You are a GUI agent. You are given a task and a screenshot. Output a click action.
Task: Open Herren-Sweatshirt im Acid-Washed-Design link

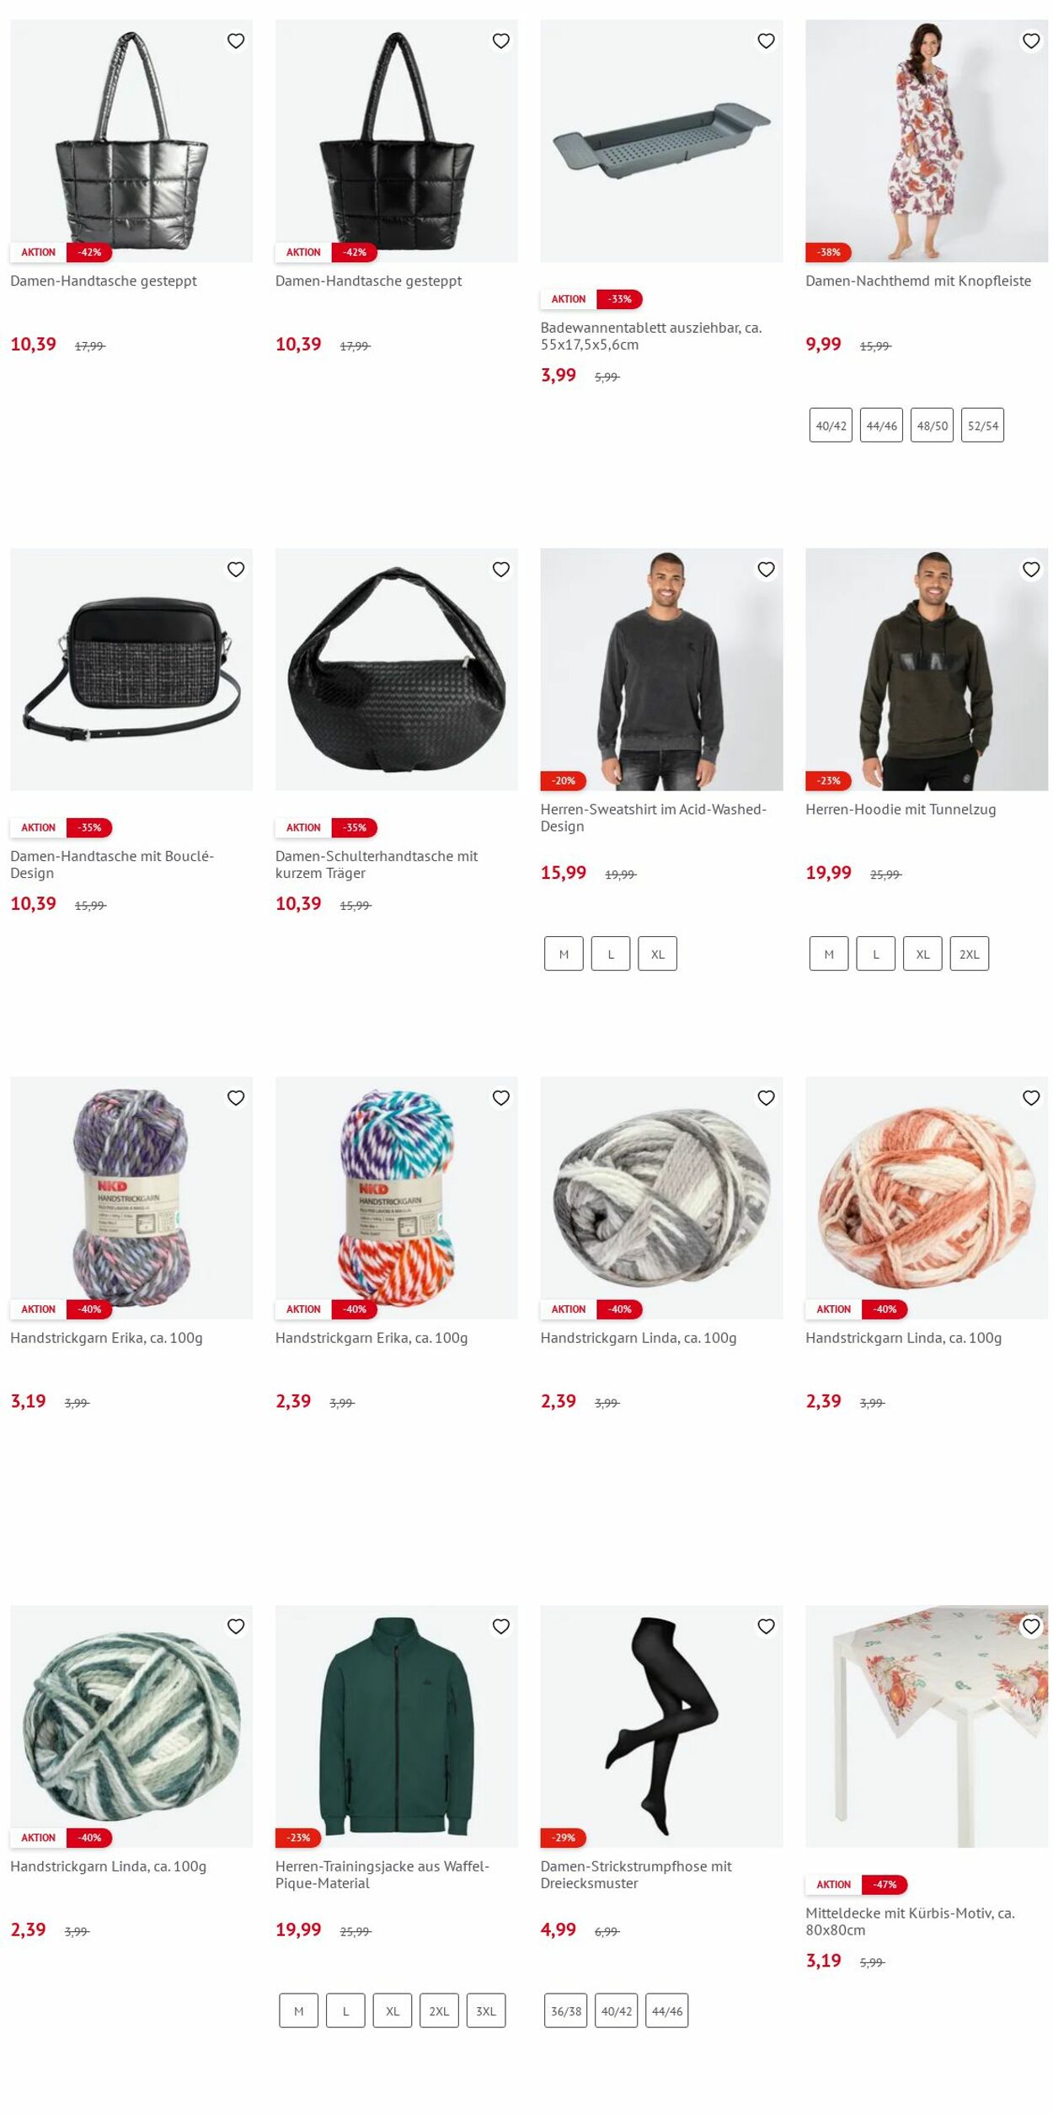click(x=654, y=817)
